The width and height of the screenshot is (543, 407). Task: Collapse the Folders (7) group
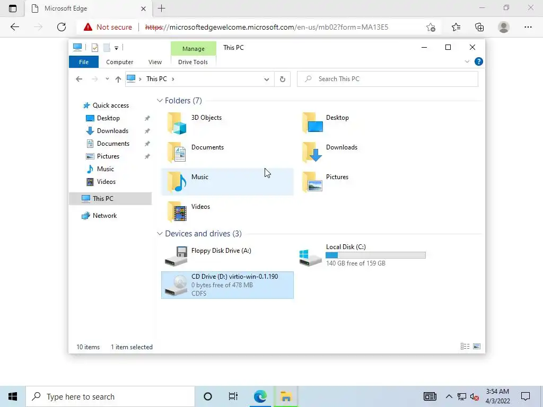(160, 101)
